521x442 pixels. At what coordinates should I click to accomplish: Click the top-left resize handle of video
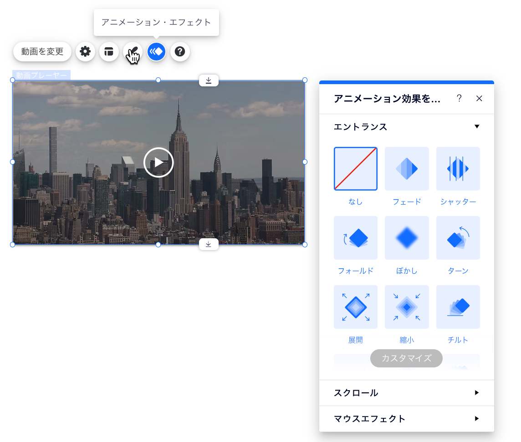coord(13,80)
